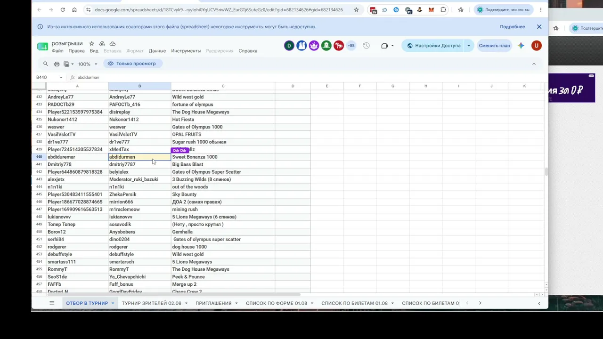Click the vertical scrollbar thumb of the sheet
Viewport: 603px width, 339px height.
click(546, 172)
